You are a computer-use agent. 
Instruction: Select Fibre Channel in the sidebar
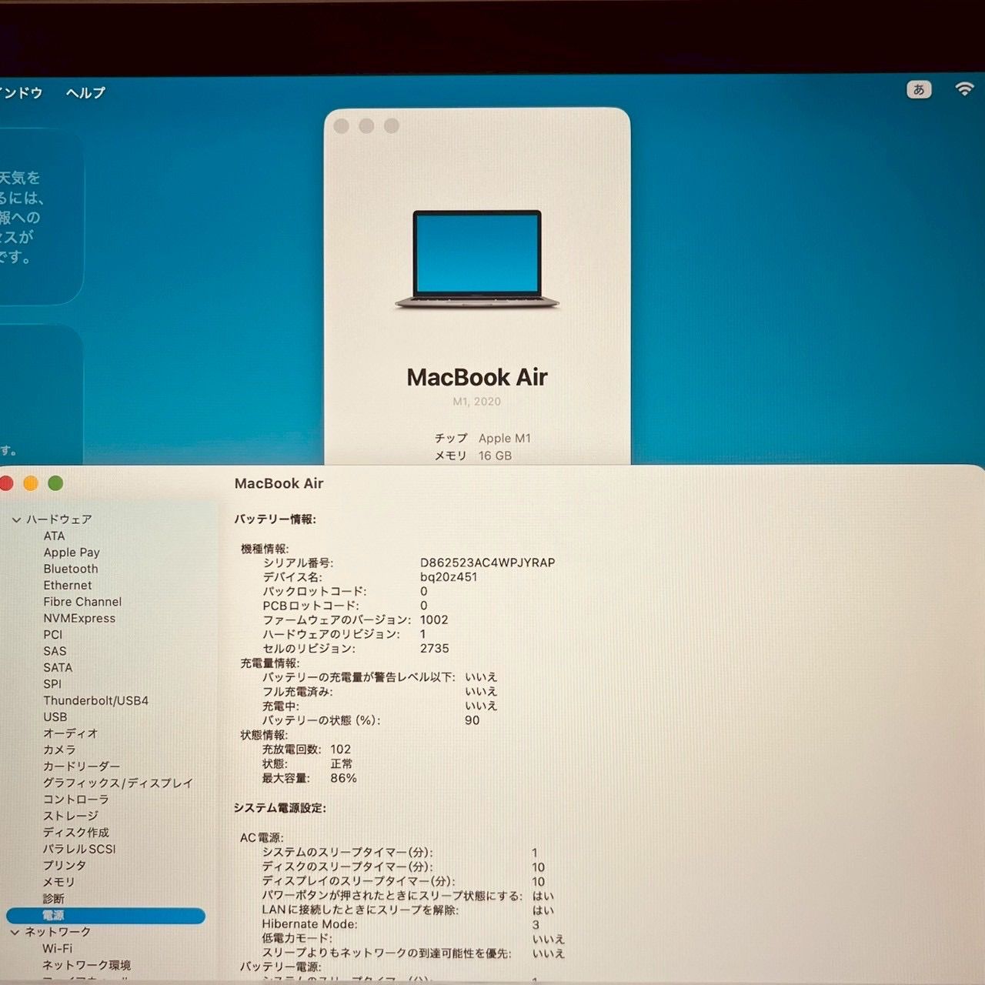82,602
